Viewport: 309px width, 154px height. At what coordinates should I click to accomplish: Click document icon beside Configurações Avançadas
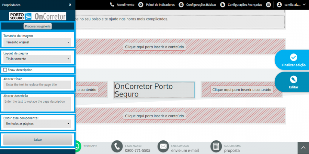pyautogui.click(x=222, y=5)
